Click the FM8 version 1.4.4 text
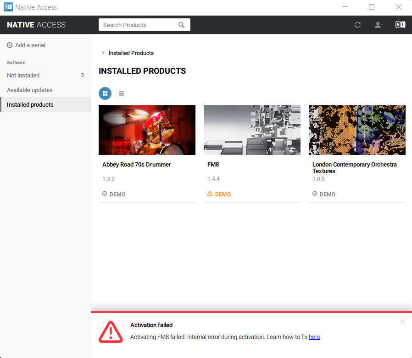This screenshot has height=358, width=412. 213,179
